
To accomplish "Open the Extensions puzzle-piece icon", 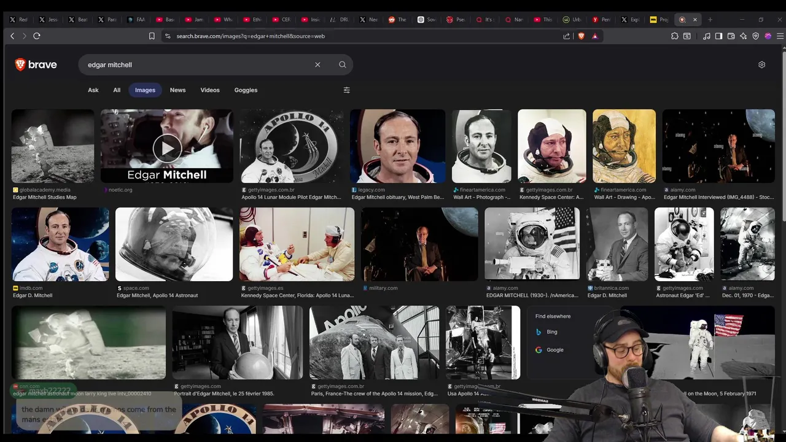I will coord(674,36).
